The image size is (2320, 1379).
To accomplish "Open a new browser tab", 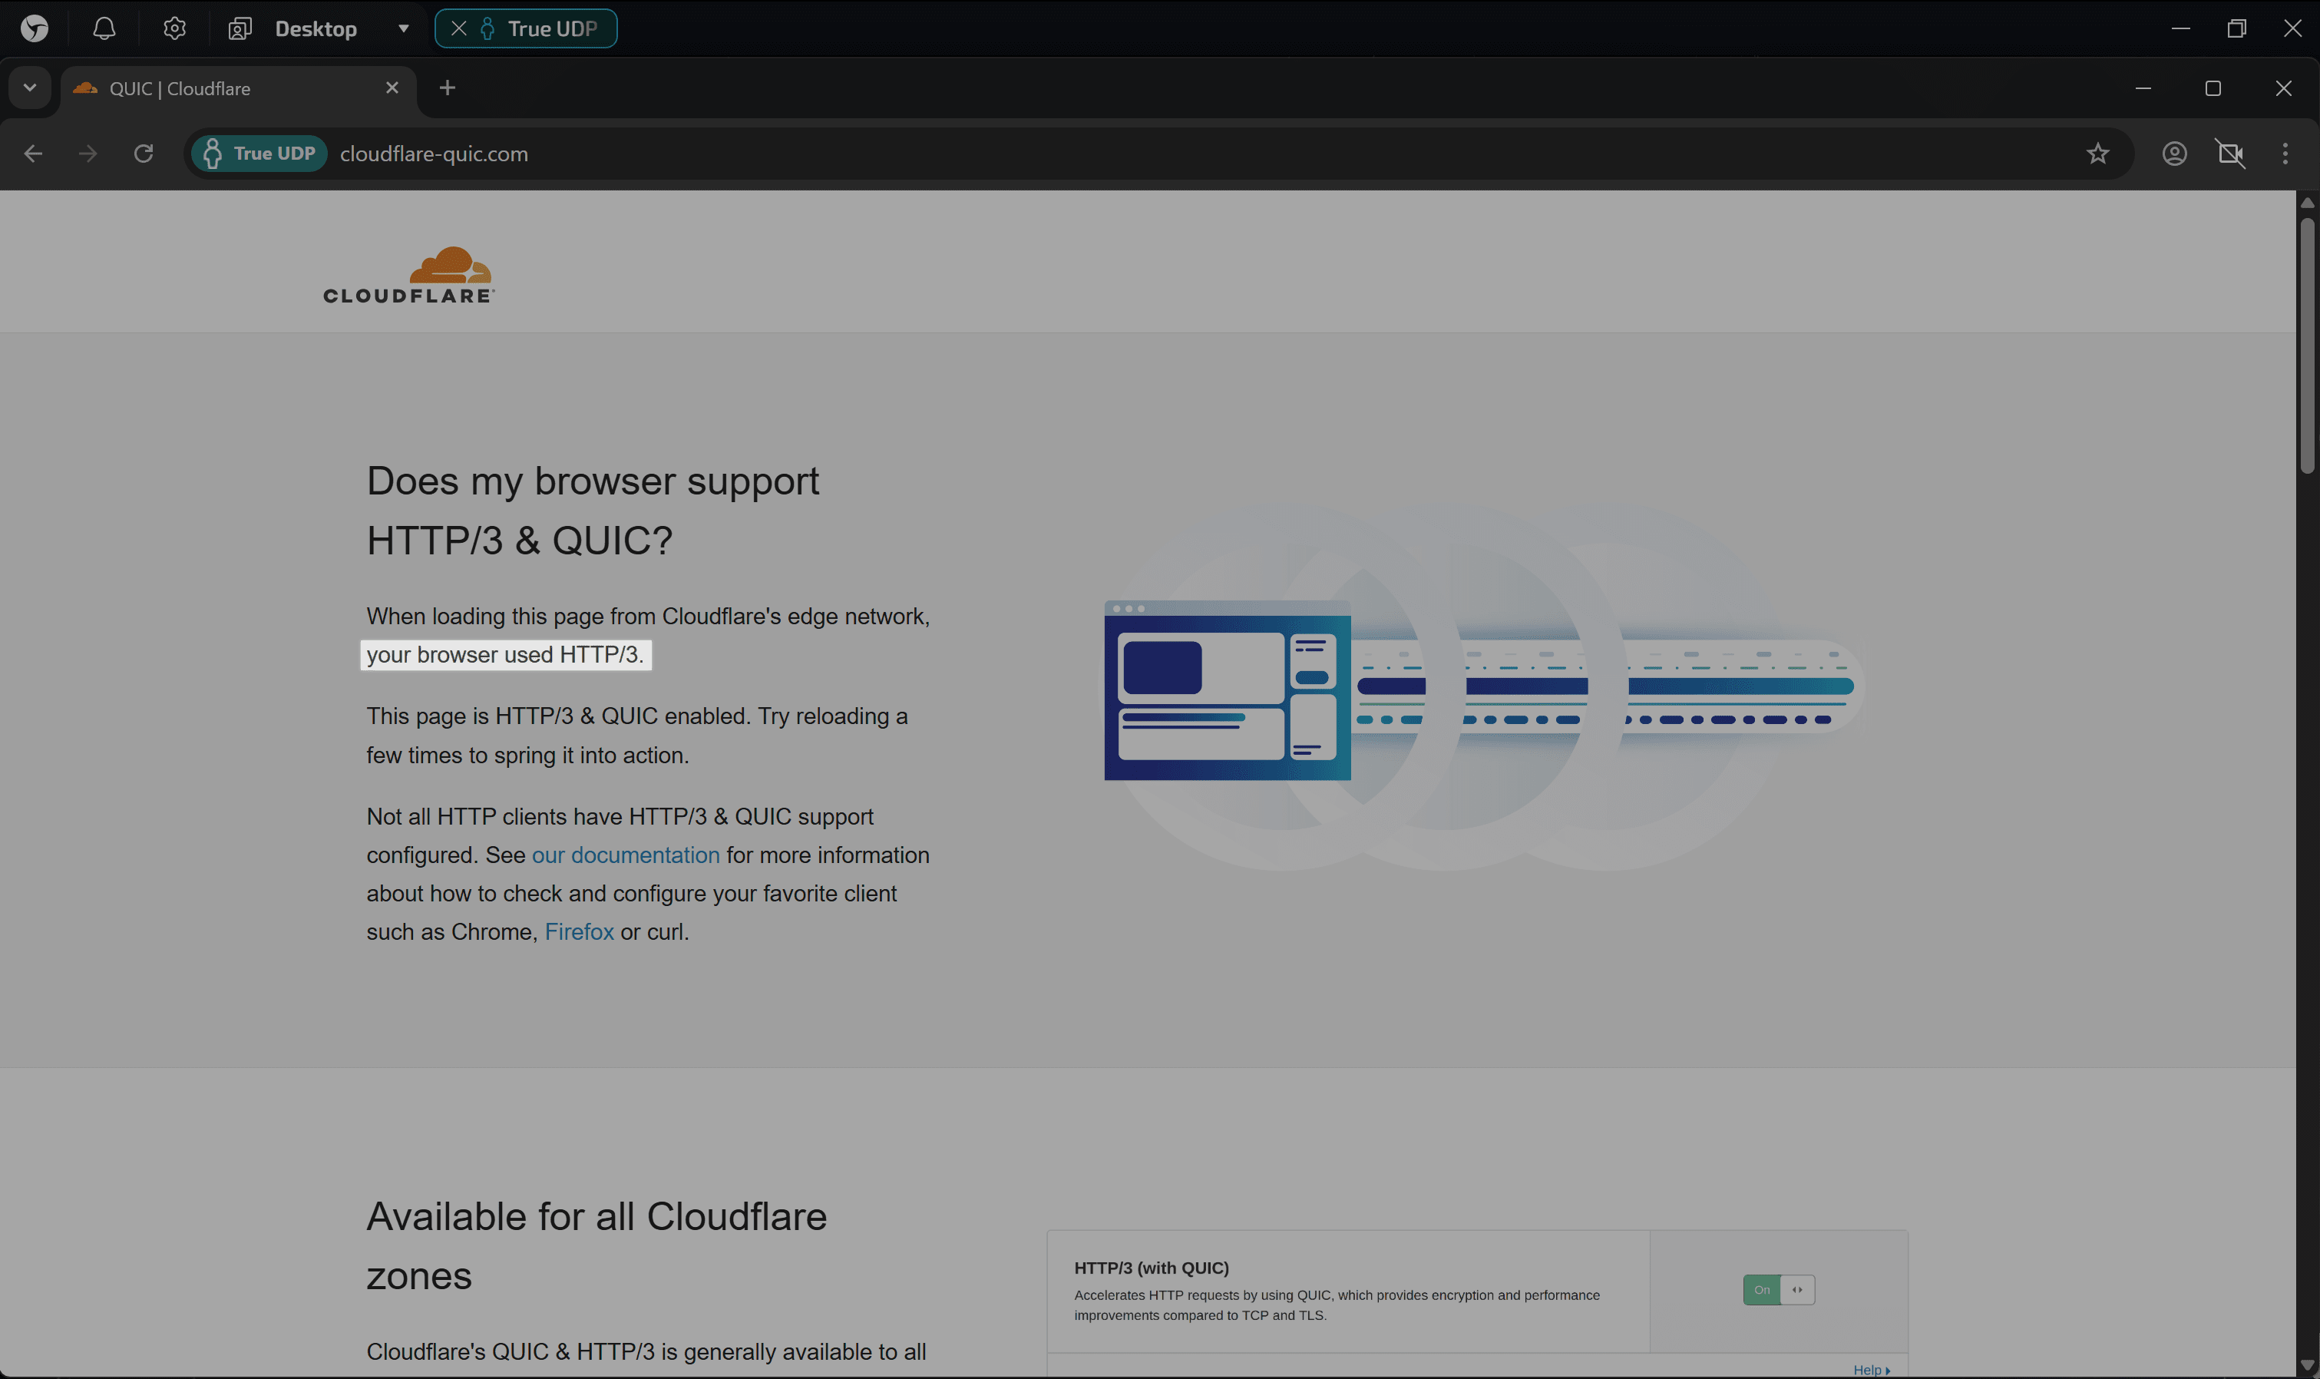I will pos(447,88).
